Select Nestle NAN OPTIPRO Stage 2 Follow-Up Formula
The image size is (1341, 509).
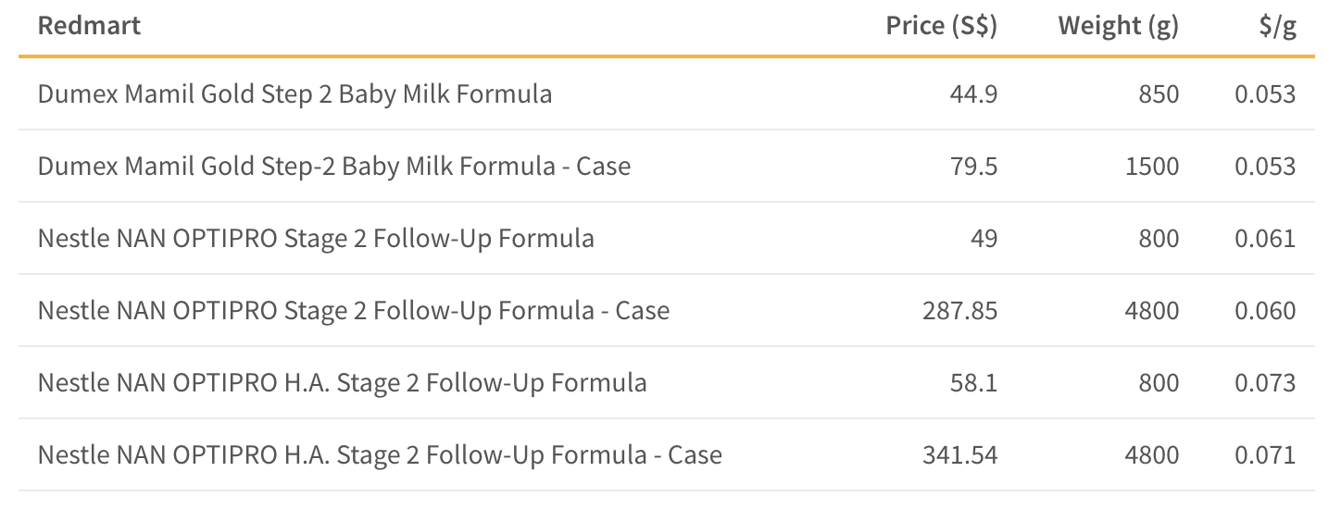point(316,239)
